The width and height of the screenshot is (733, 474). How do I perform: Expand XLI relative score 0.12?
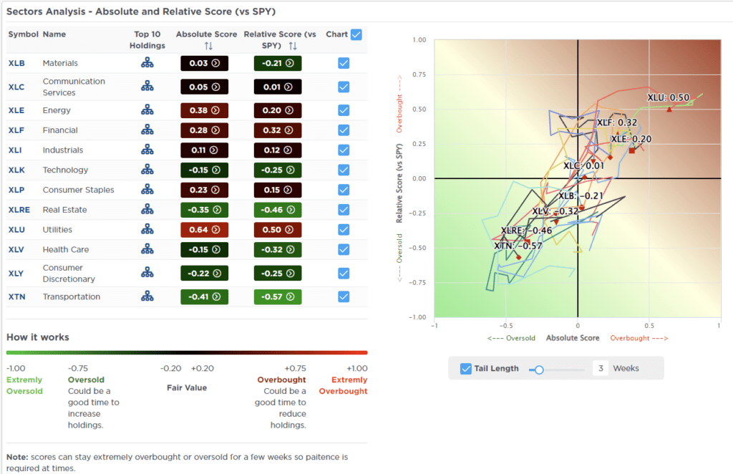point(278,150)
